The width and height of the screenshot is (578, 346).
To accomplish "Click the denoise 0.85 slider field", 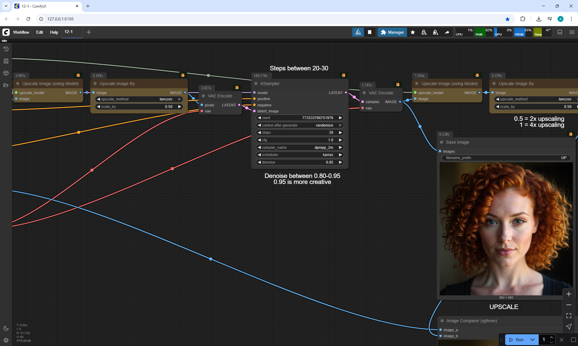I will point(300,162).
